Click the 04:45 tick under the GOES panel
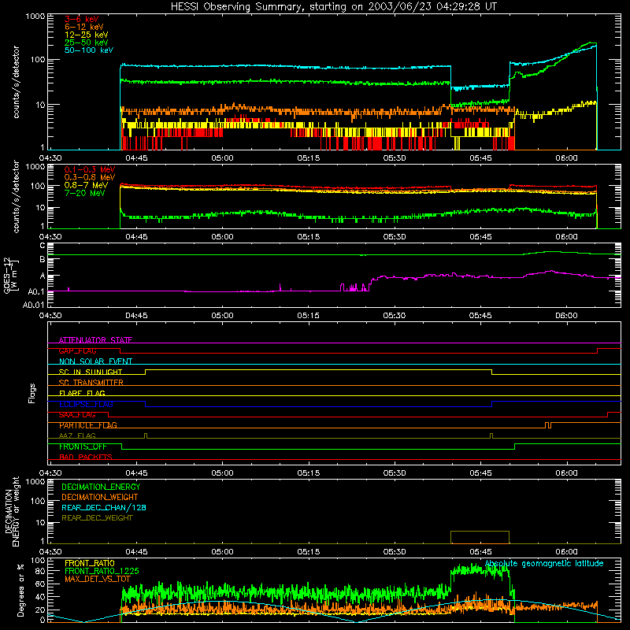Screen dimensions: 630x630 click(x=136, y=316)
